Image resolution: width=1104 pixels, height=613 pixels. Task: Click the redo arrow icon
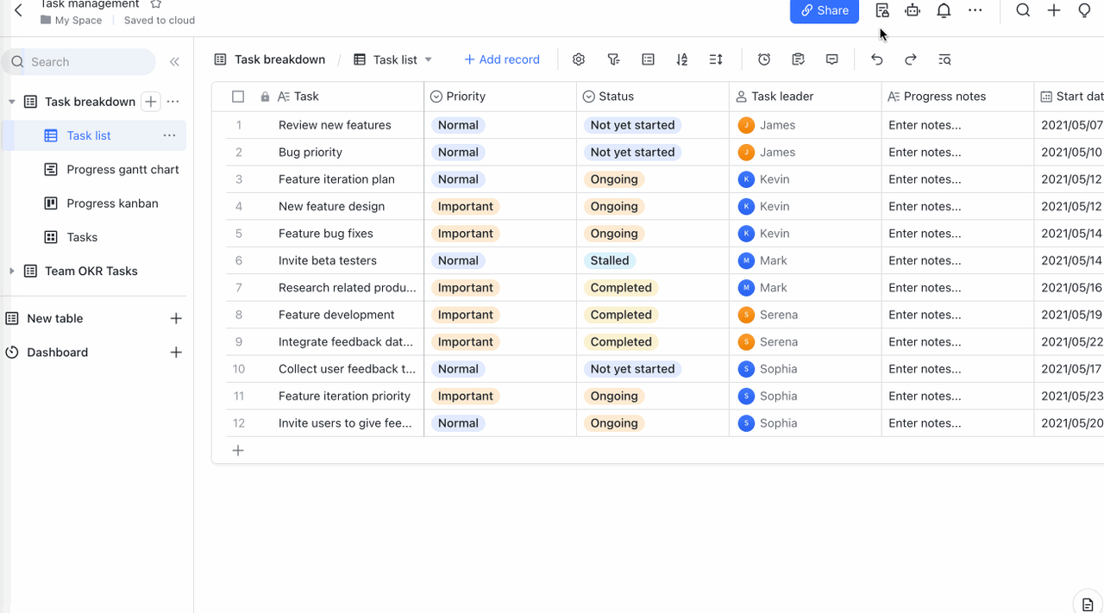911,59
